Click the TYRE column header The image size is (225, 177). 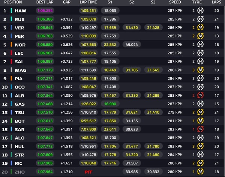(x=197, y=2)
